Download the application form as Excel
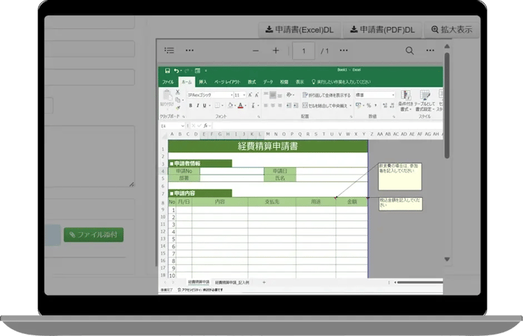Viewport: 523px width, 336px height. [299, 30]
